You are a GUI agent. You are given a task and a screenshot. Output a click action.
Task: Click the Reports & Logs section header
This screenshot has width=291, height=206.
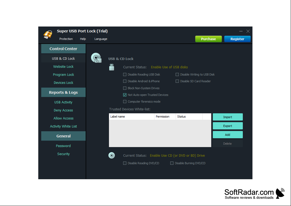pyautogui.click(x=63, y=92)
